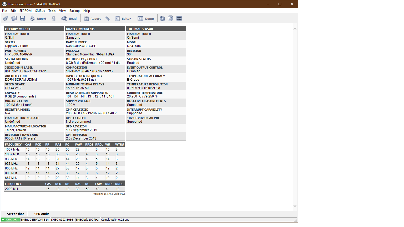The height and width of the screenshot is (227, 404).
Task: Click the Version 16.5.0.3 Build text
Action: click(109, 194)
